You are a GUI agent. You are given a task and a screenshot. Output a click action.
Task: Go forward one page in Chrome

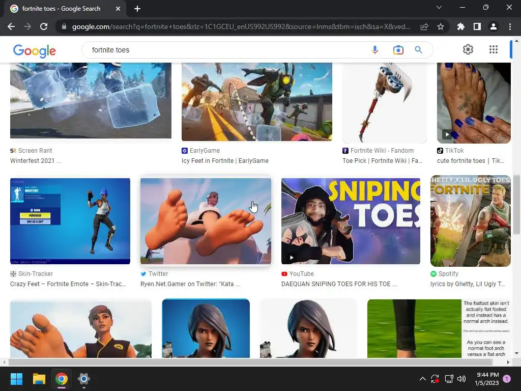tap(27, 26)
